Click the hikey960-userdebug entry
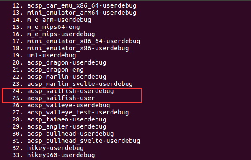 click(61, 155)
